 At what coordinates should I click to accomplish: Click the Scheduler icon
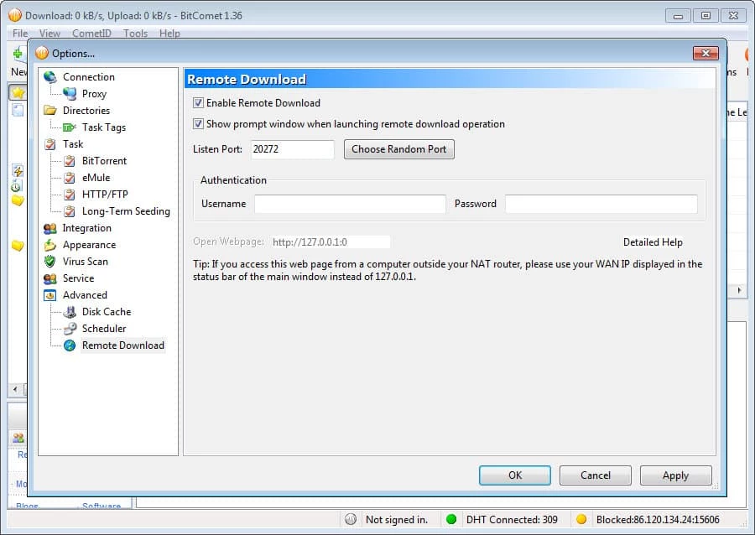[70, 329]
